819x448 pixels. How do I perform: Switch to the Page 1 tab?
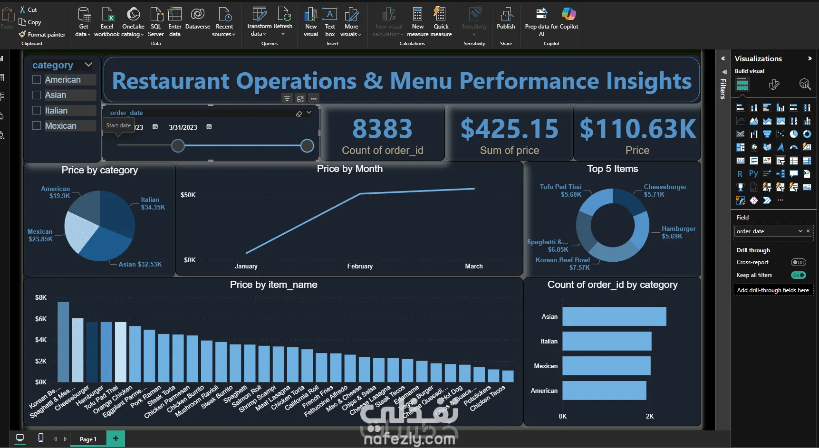click(88, 439)
